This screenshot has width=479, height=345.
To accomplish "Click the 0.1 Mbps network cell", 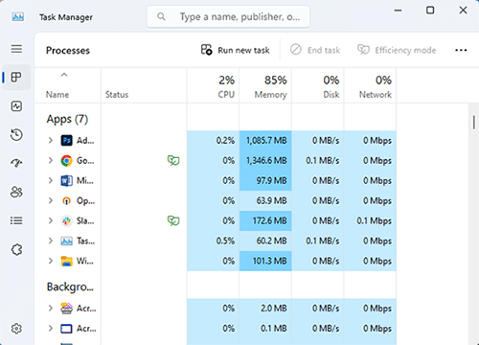I will tap(370, 220).
